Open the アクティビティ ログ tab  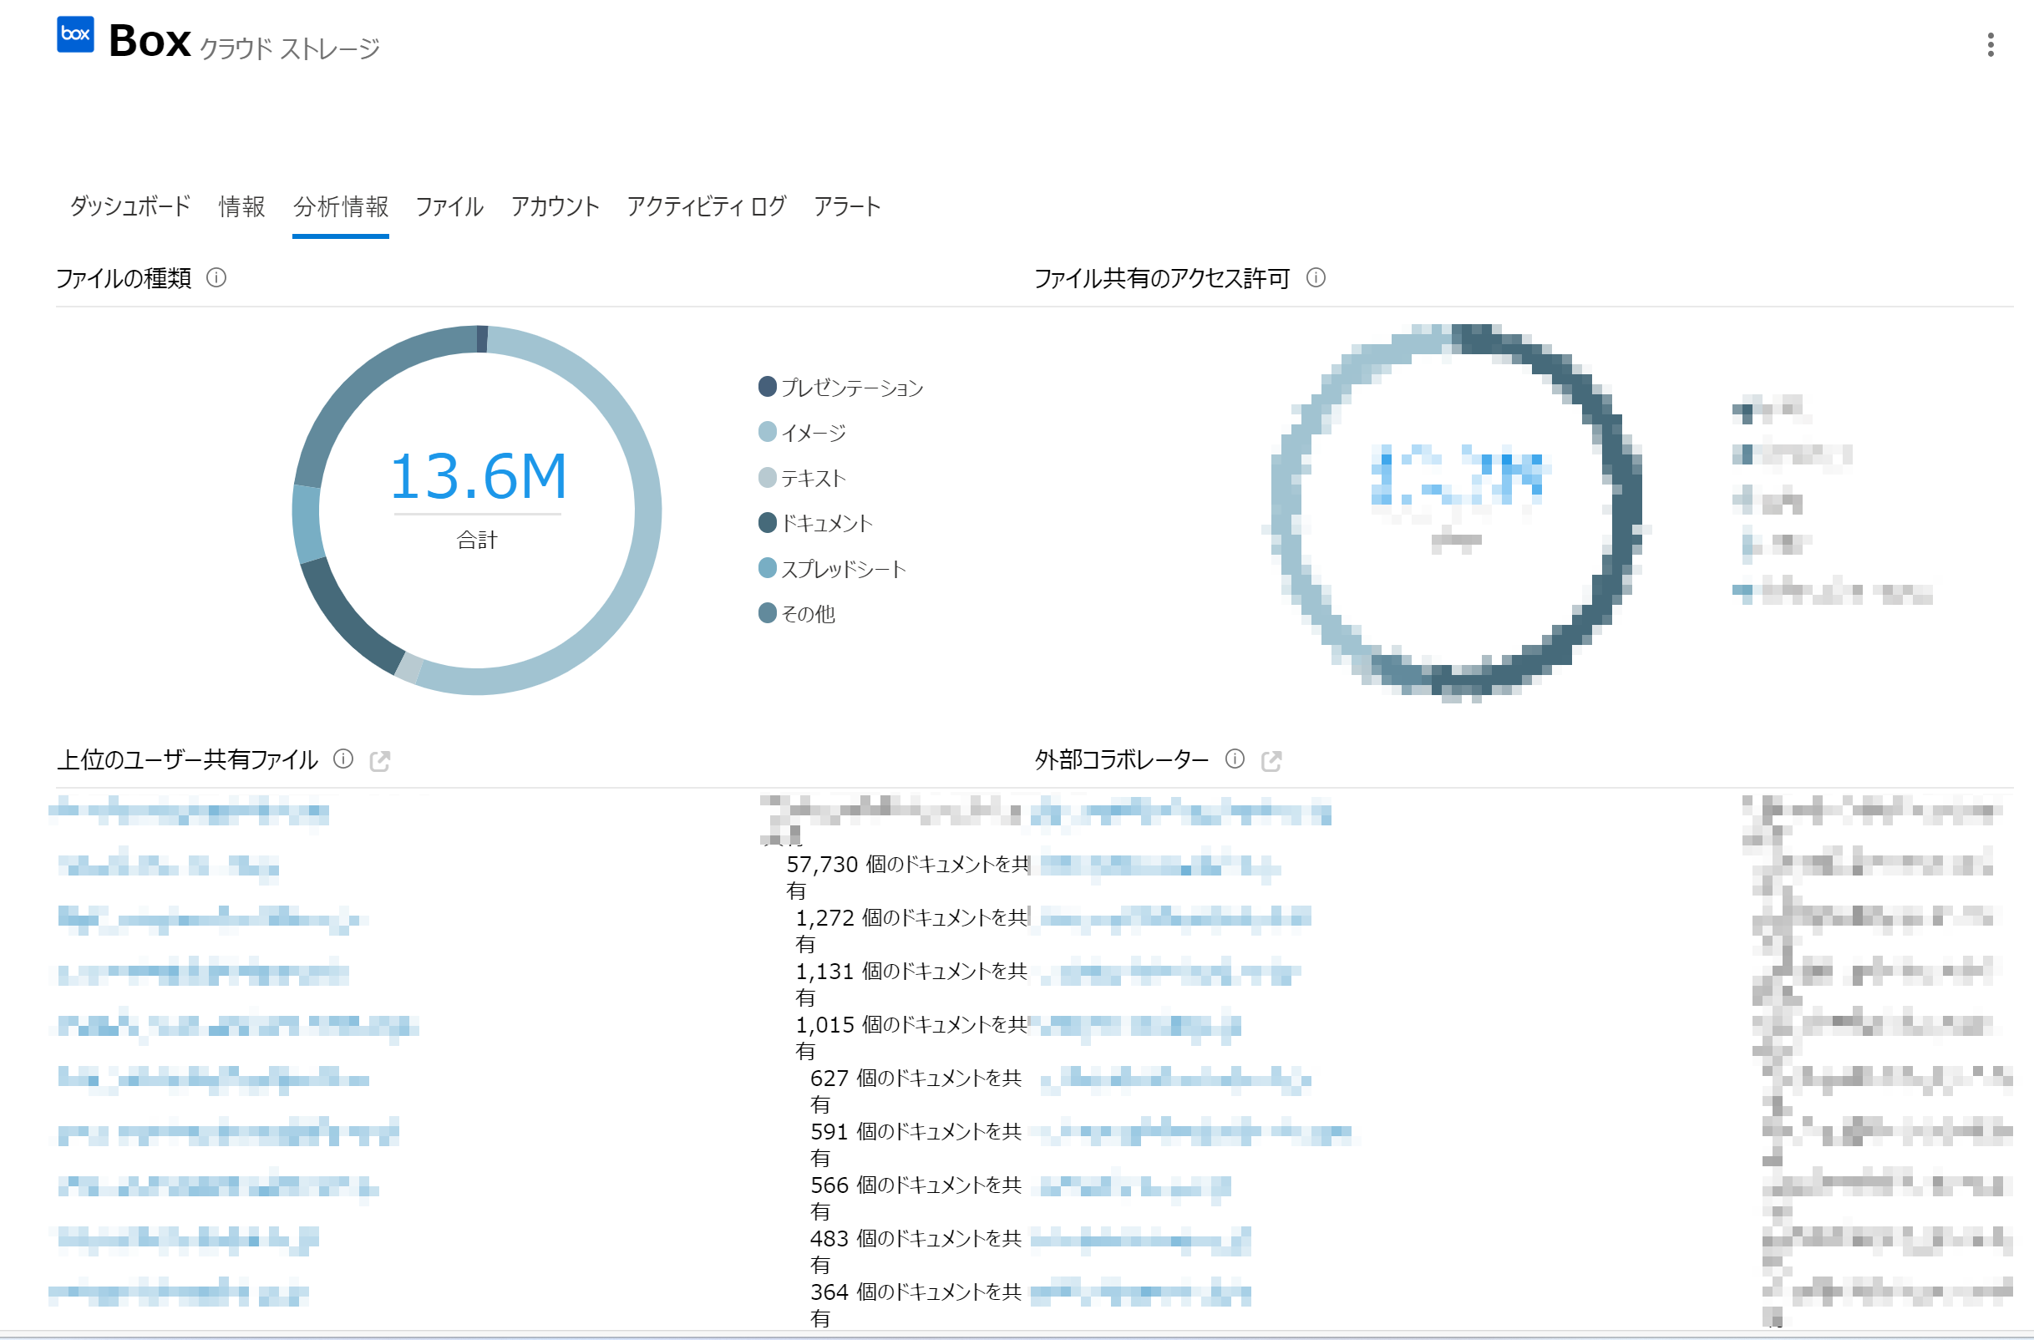coord(706,207)
